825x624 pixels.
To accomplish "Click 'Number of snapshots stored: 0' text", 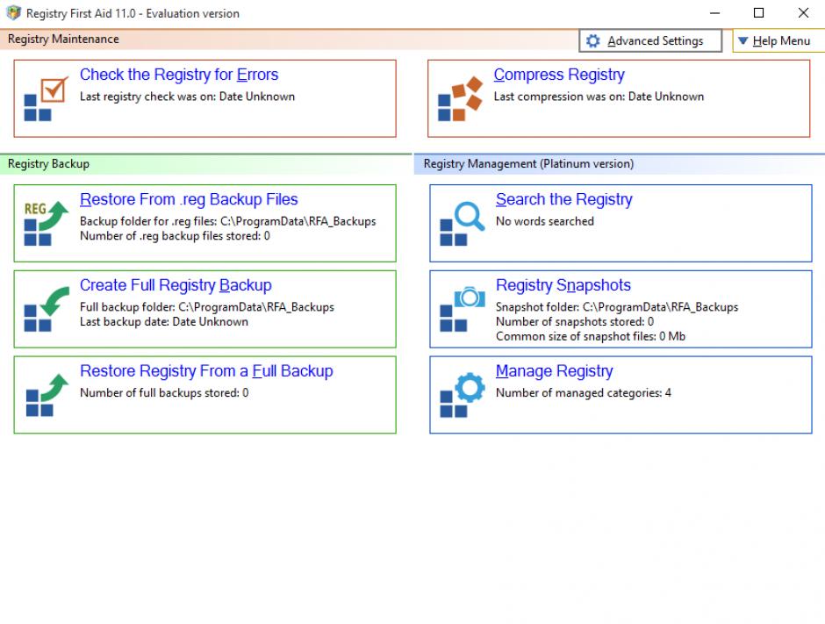I will (x=575, y=322).
